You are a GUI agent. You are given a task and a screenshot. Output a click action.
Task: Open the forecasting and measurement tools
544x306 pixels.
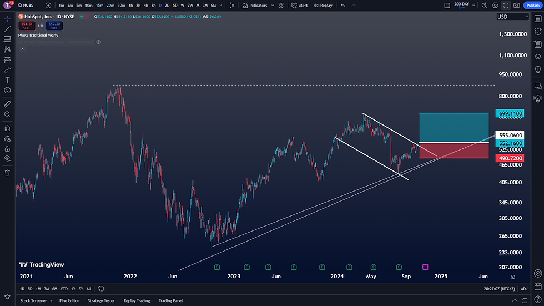[7, 59]
